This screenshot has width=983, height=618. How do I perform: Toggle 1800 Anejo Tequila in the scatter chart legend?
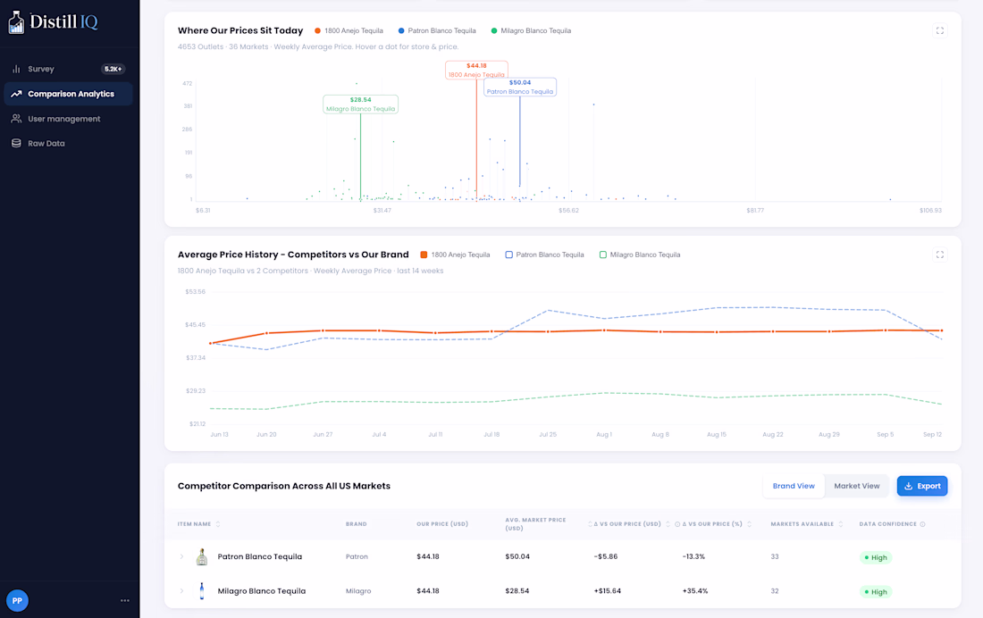(x=349, y=30)
